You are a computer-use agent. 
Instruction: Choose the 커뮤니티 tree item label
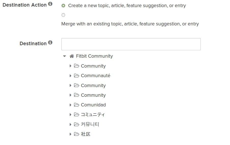(x=90, y=124)
